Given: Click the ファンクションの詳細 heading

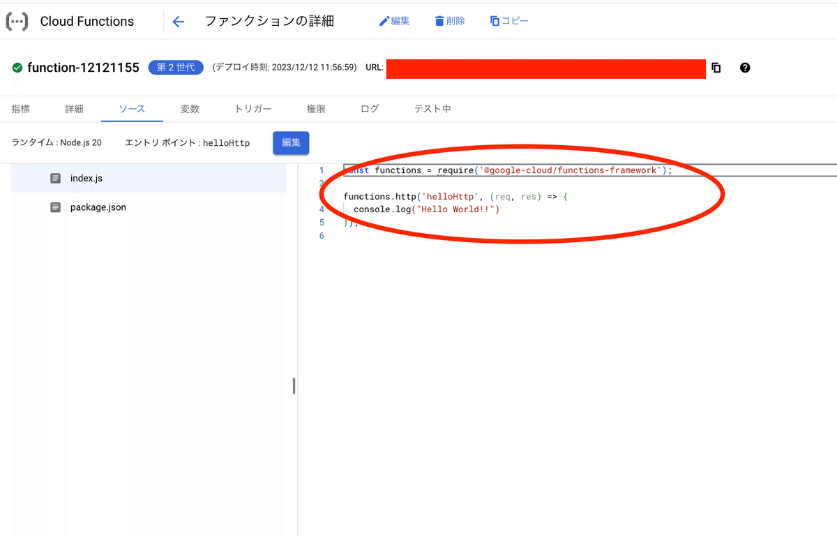Looking at the screenshot, I should coord(269,21).
